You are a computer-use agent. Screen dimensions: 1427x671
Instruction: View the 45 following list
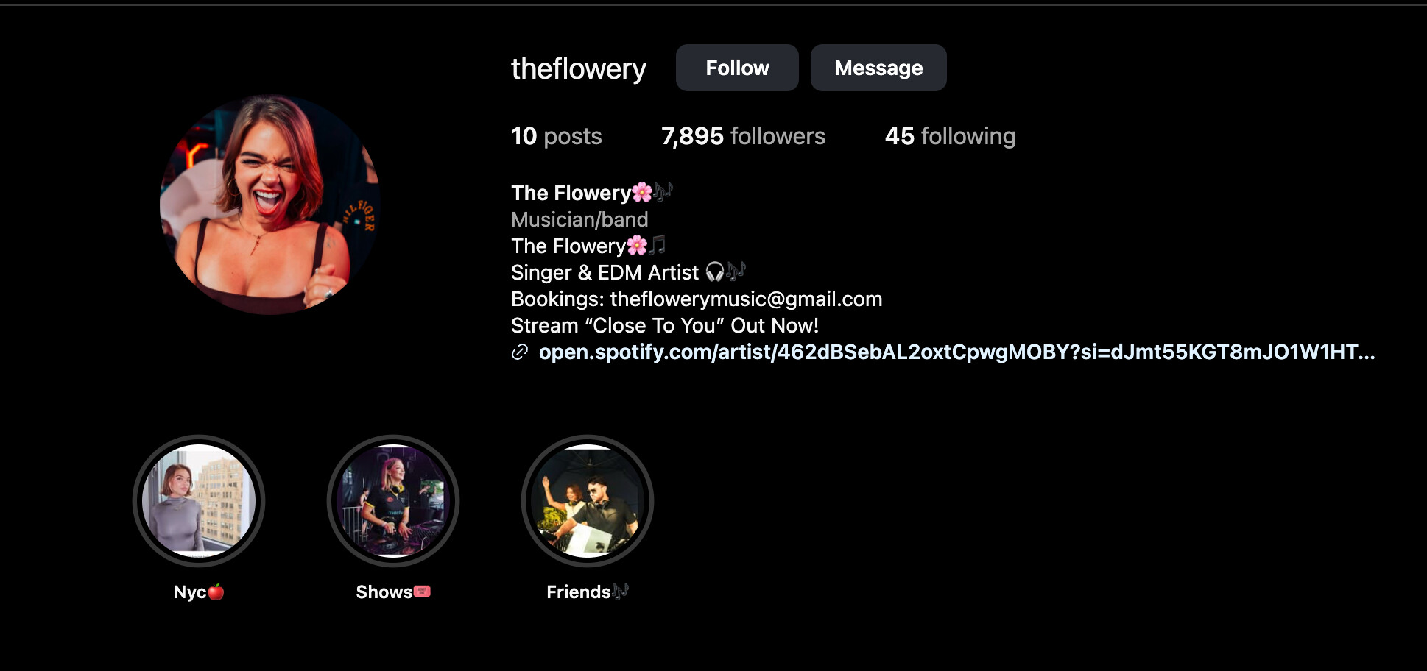click(950, 136)
